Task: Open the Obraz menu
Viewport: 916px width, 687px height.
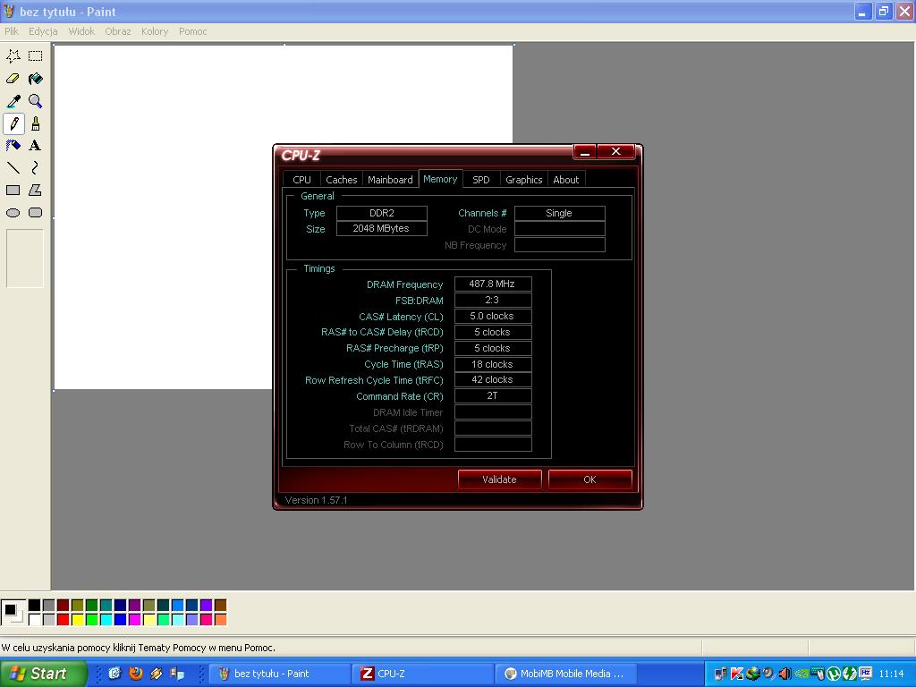Action: (117, 31)
